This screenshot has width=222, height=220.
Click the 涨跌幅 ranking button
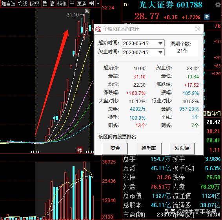coord(182,148)
